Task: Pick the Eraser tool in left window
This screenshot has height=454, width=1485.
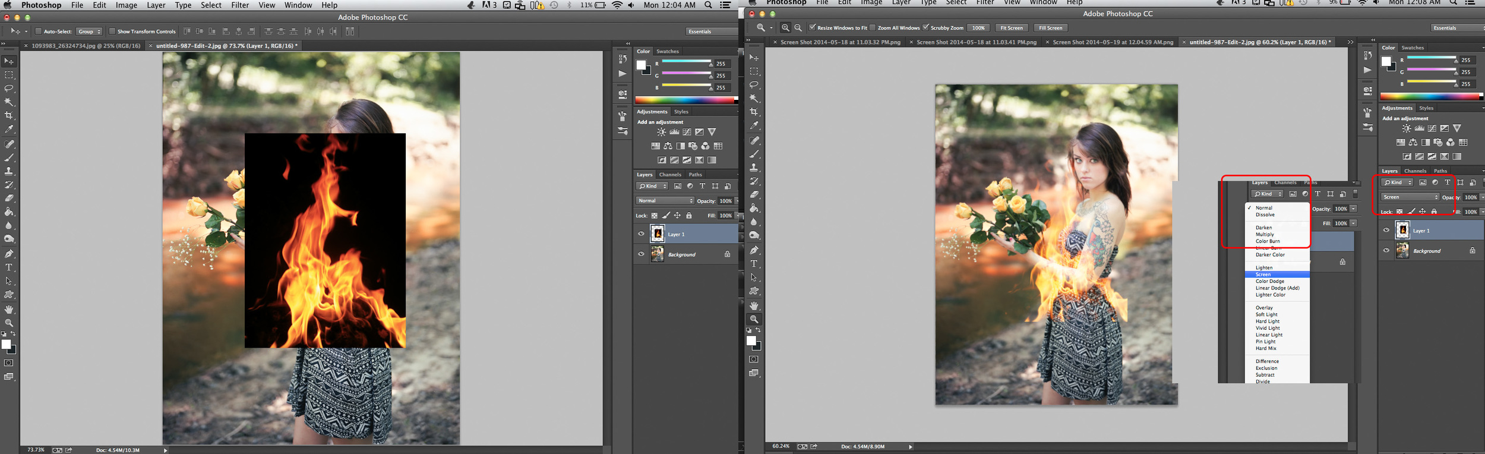Action: pos(9,198)
